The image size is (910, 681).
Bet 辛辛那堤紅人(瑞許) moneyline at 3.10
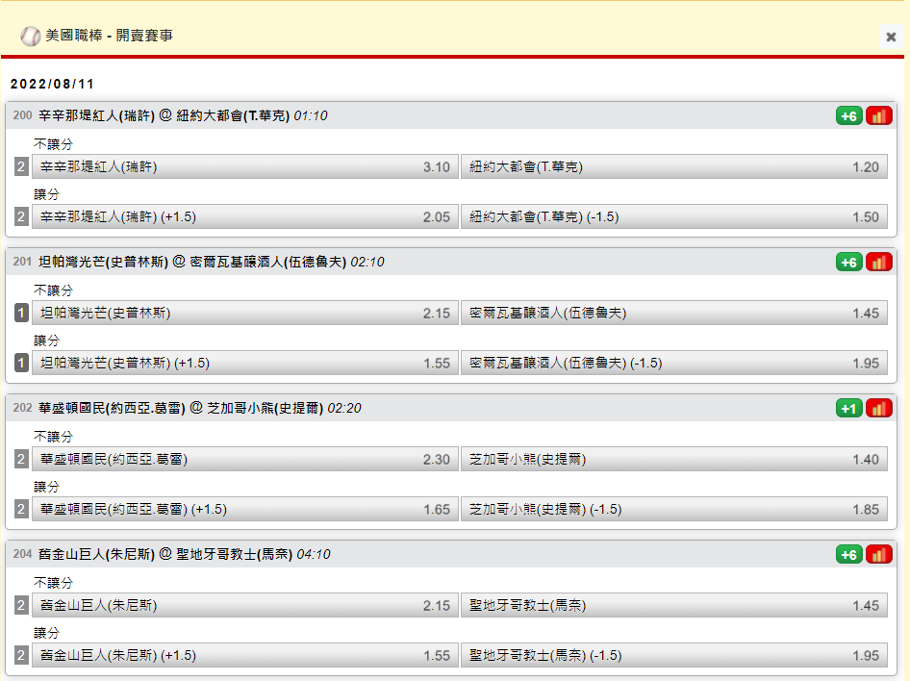[245, 167]
